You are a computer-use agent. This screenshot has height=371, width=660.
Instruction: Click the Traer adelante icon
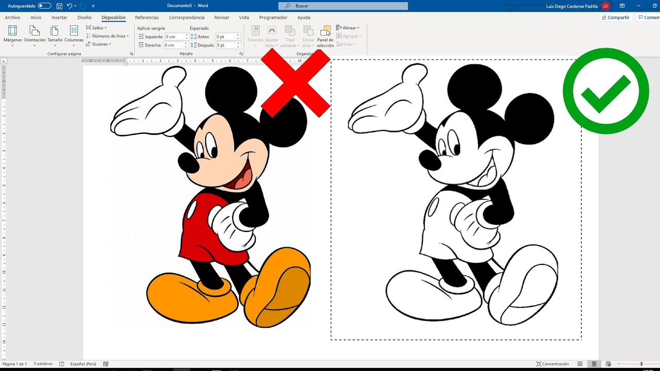point(290,30)
